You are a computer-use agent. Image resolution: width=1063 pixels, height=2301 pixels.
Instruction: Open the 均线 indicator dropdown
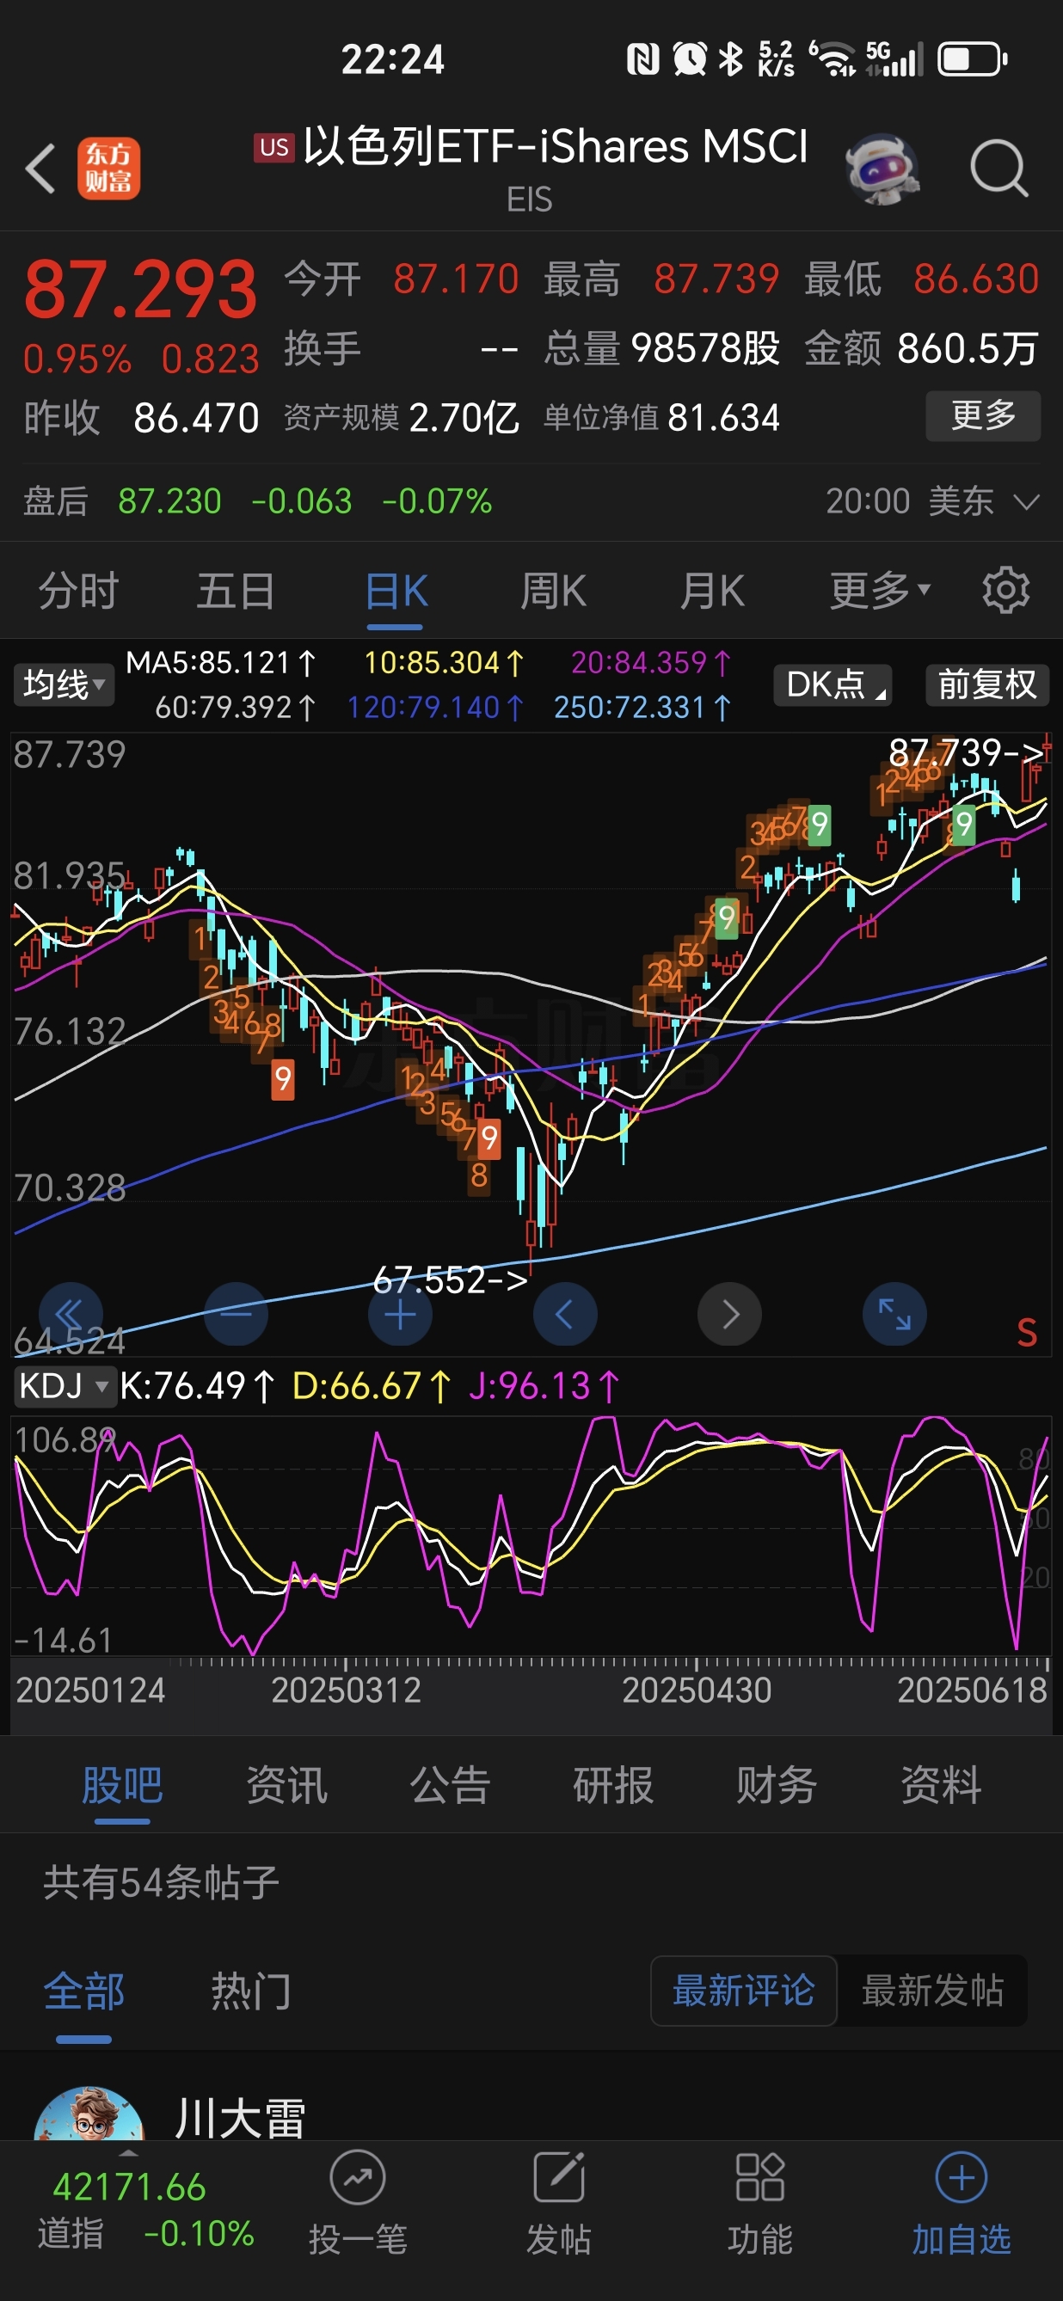63,685
